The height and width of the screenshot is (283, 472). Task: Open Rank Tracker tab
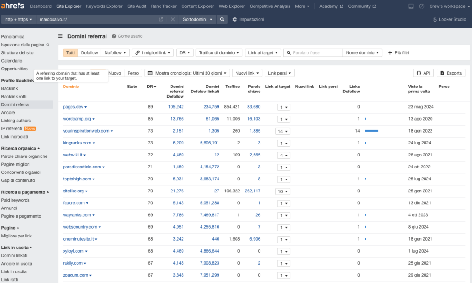[164, 6]
